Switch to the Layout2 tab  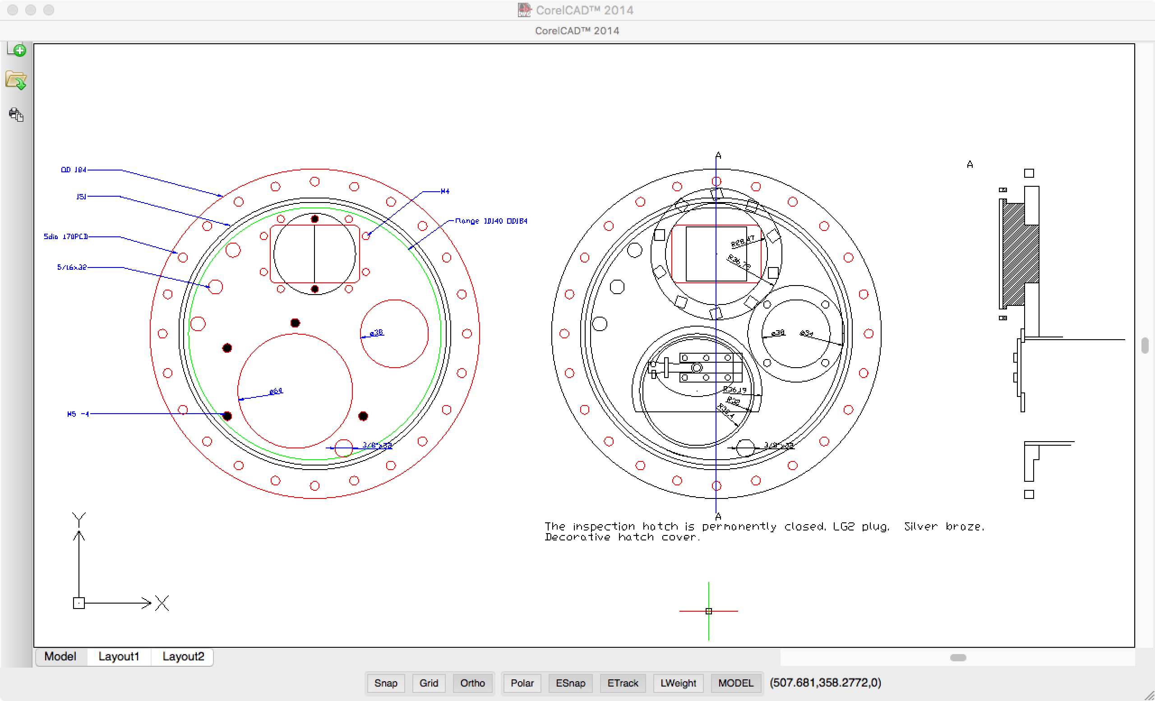tap(183, 656)
